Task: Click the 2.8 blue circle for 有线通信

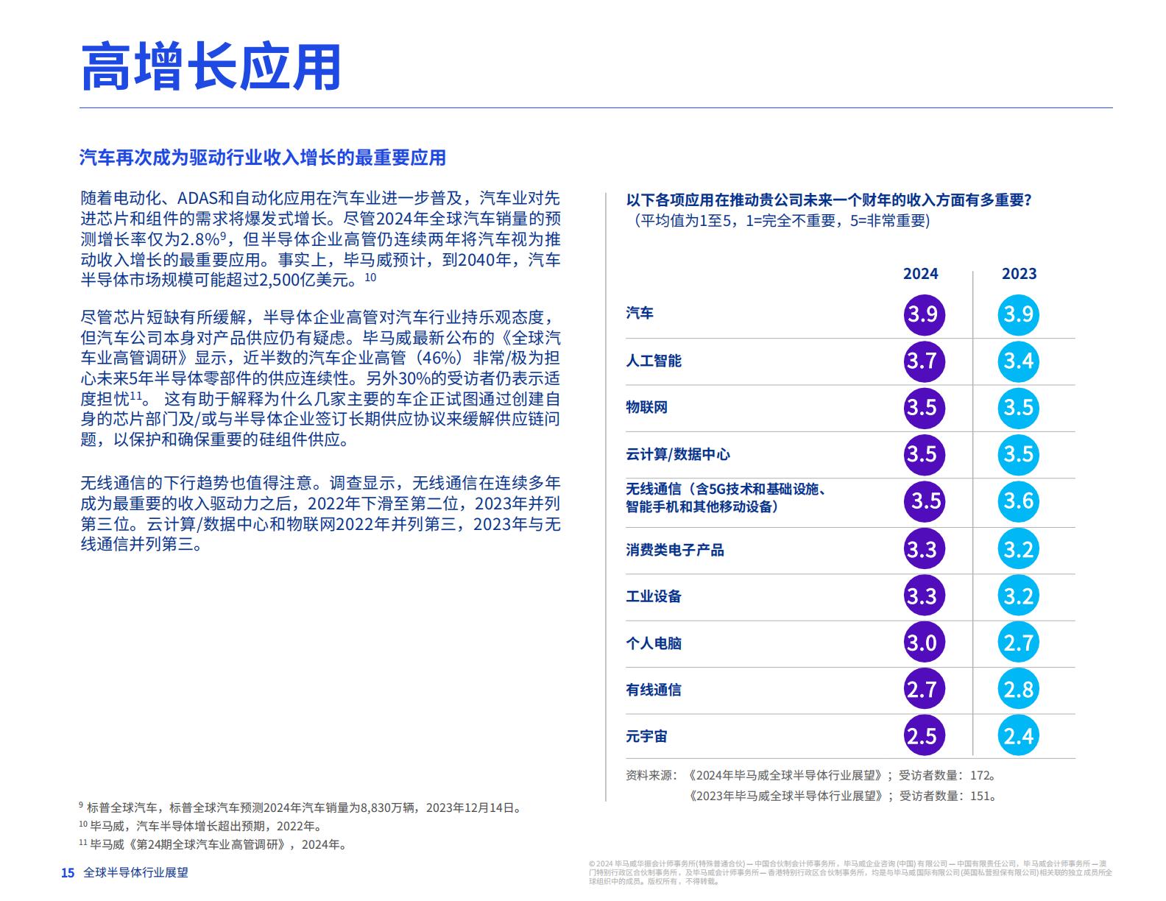Action: (1019, 689)
